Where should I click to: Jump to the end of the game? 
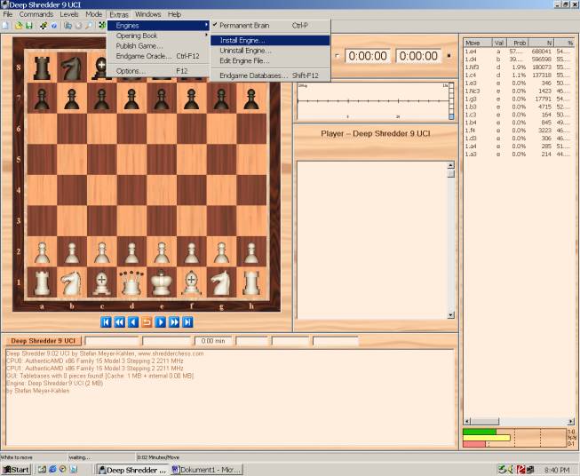tap(188, 322)
